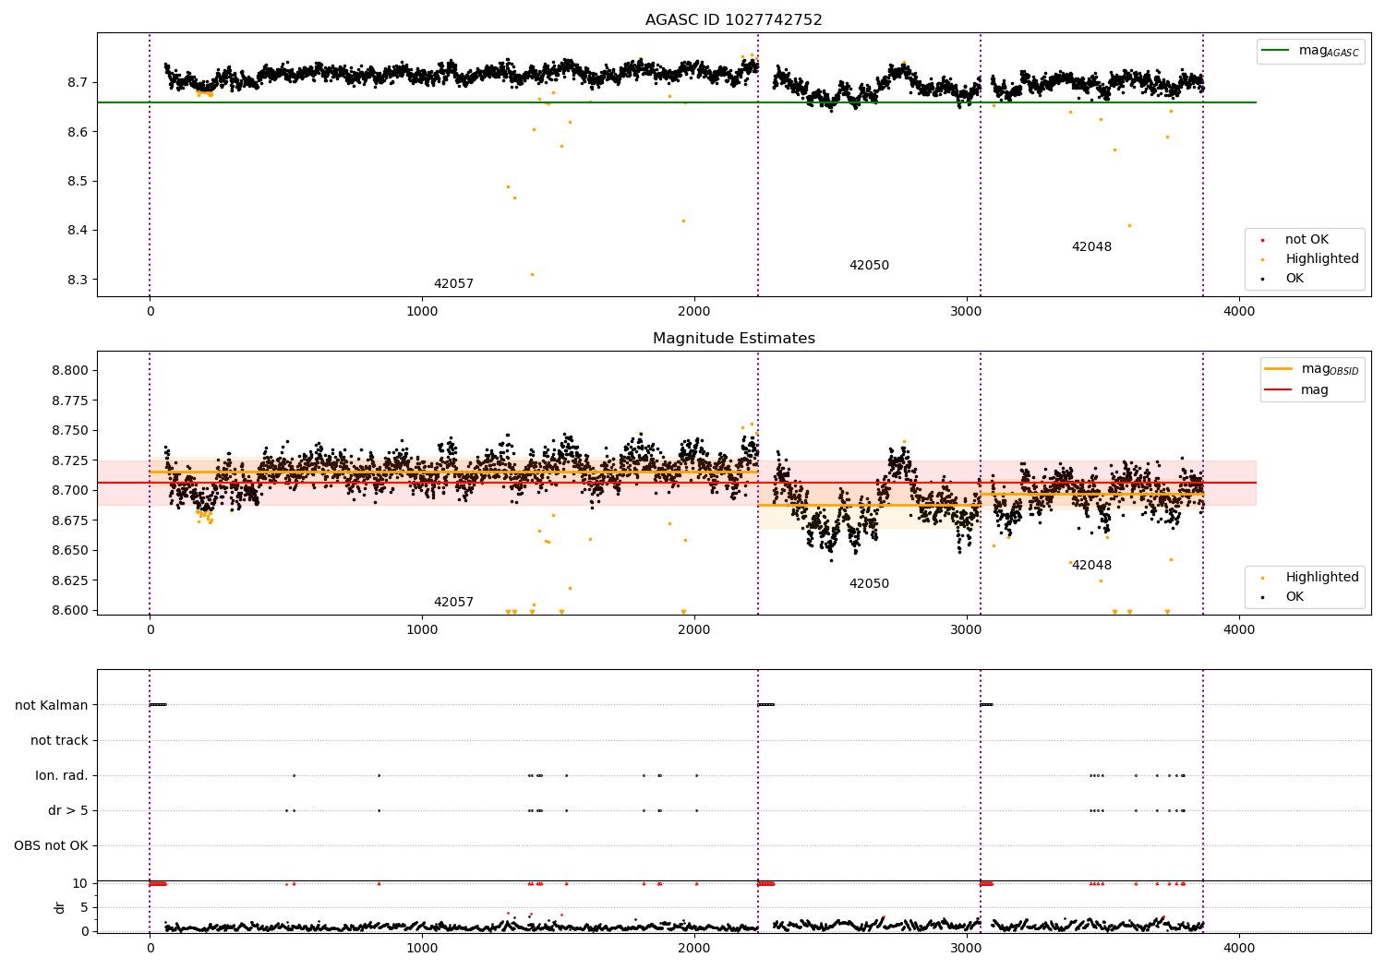Click the 42057 label in the top plot
Image resolution: width=1385 pixels, height=969 pixels.
pos(453,284)
